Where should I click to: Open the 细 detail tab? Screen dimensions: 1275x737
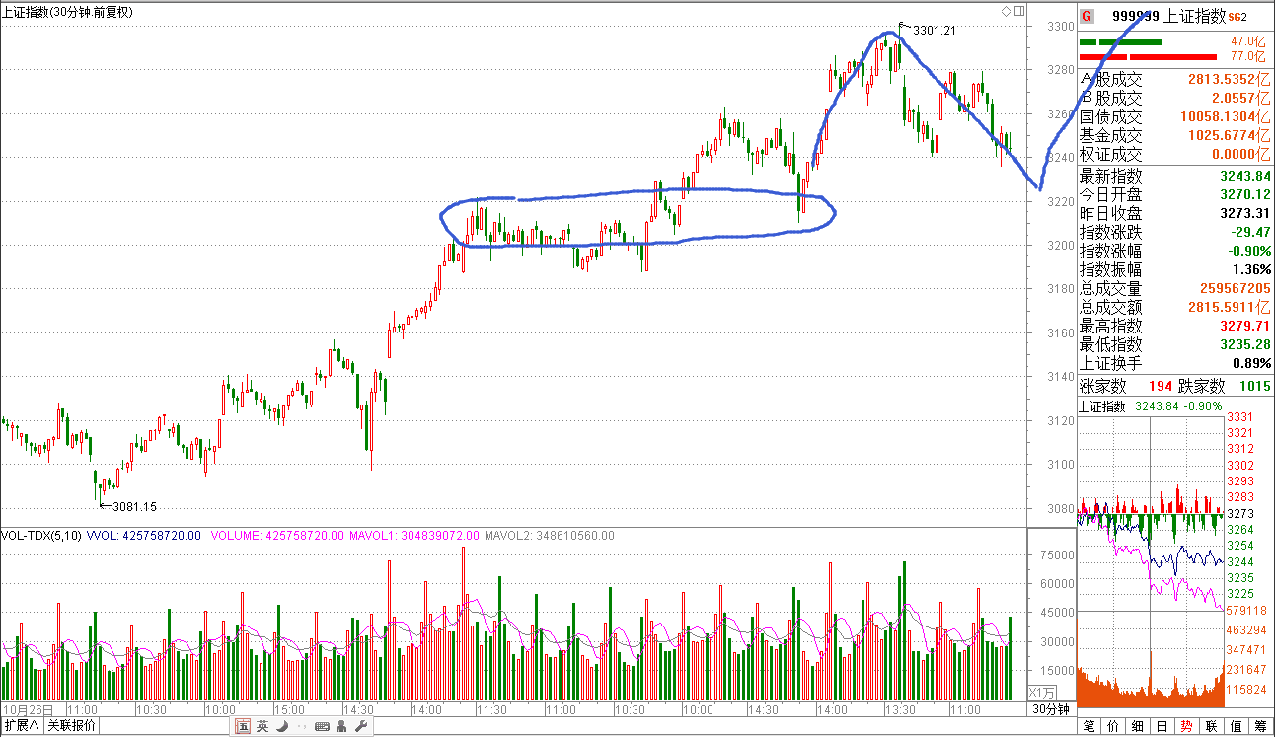click(x=1138, y=727)
